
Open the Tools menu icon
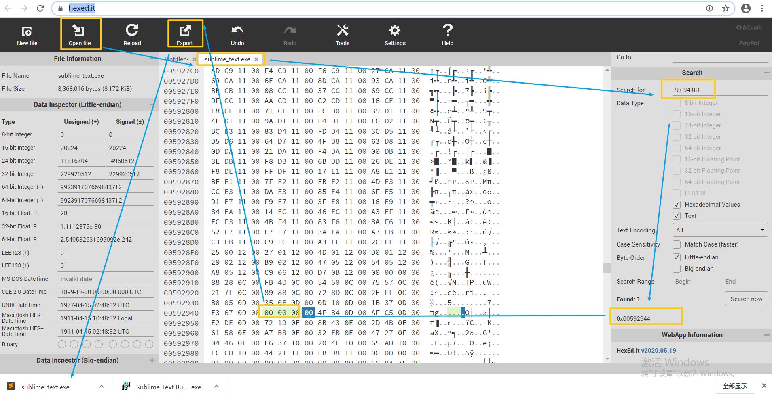pos(343,35)
